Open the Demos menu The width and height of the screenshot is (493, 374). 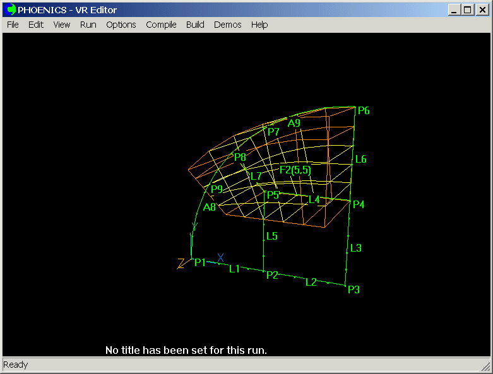coord(227,25)
